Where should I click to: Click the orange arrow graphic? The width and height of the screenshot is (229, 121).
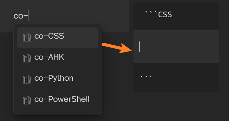point(117,48)
